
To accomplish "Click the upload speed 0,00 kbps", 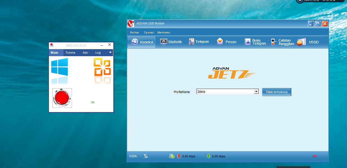I will 189,156.
